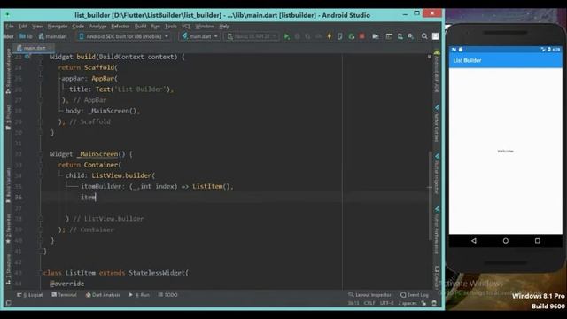
Task: Click the 2 spaces indent indicator
Action: (408, 303)
